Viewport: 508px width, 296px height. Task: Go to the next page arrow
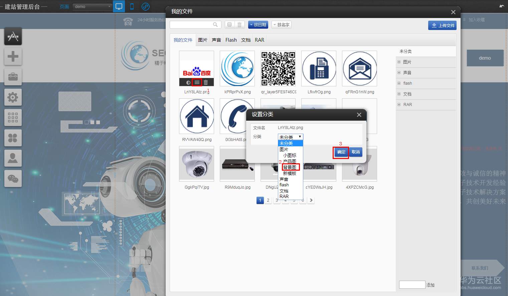(311, 200)
